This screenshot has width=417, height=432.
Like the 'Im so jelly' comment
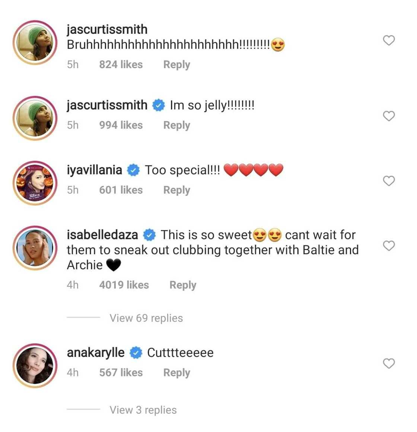coord(389,116)
